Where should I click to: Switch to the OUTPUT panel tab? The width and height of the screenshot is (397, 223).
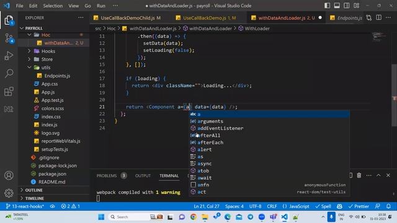click(143, 175)
